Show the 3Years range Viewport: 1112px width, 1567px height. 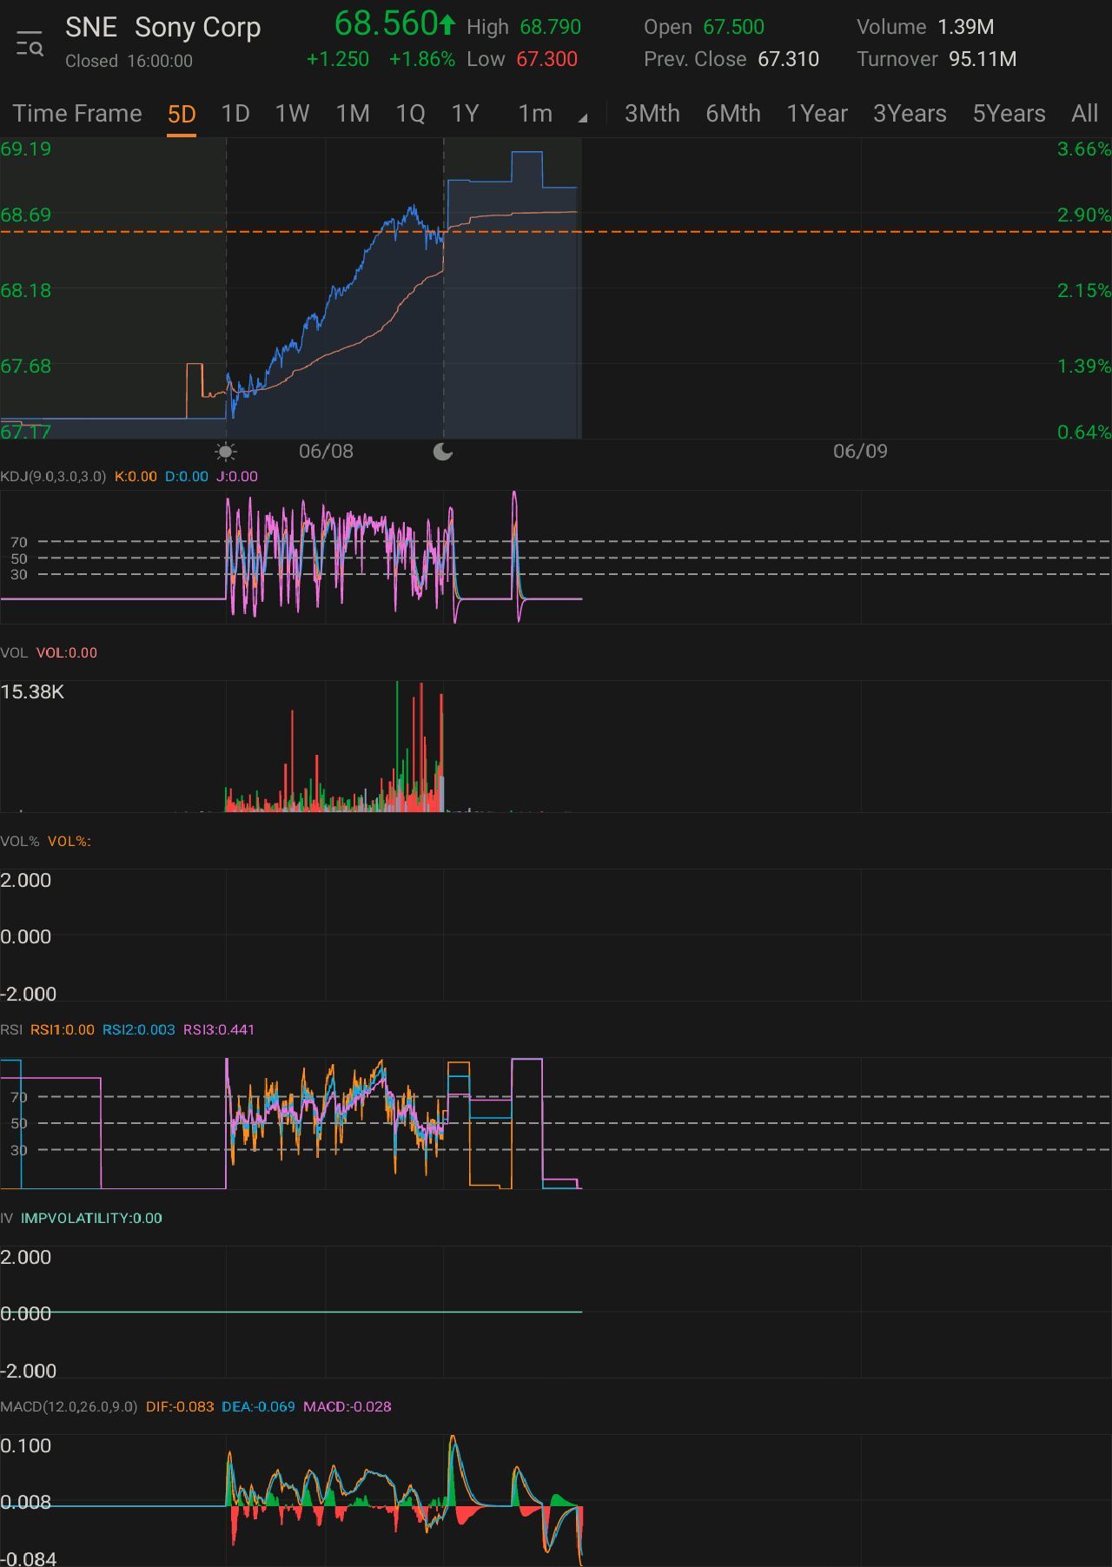click(x=910, y=114)
